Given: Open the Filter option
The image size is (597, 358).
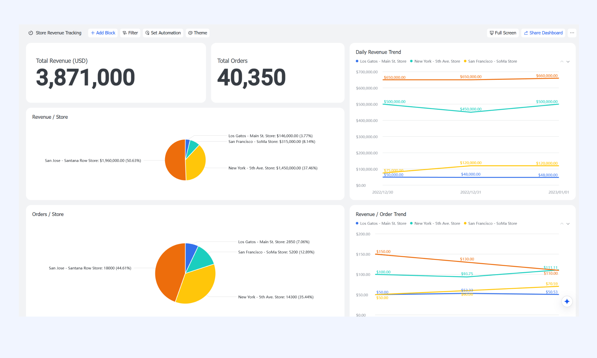Looking at the screenshot, I should point(130,33).
